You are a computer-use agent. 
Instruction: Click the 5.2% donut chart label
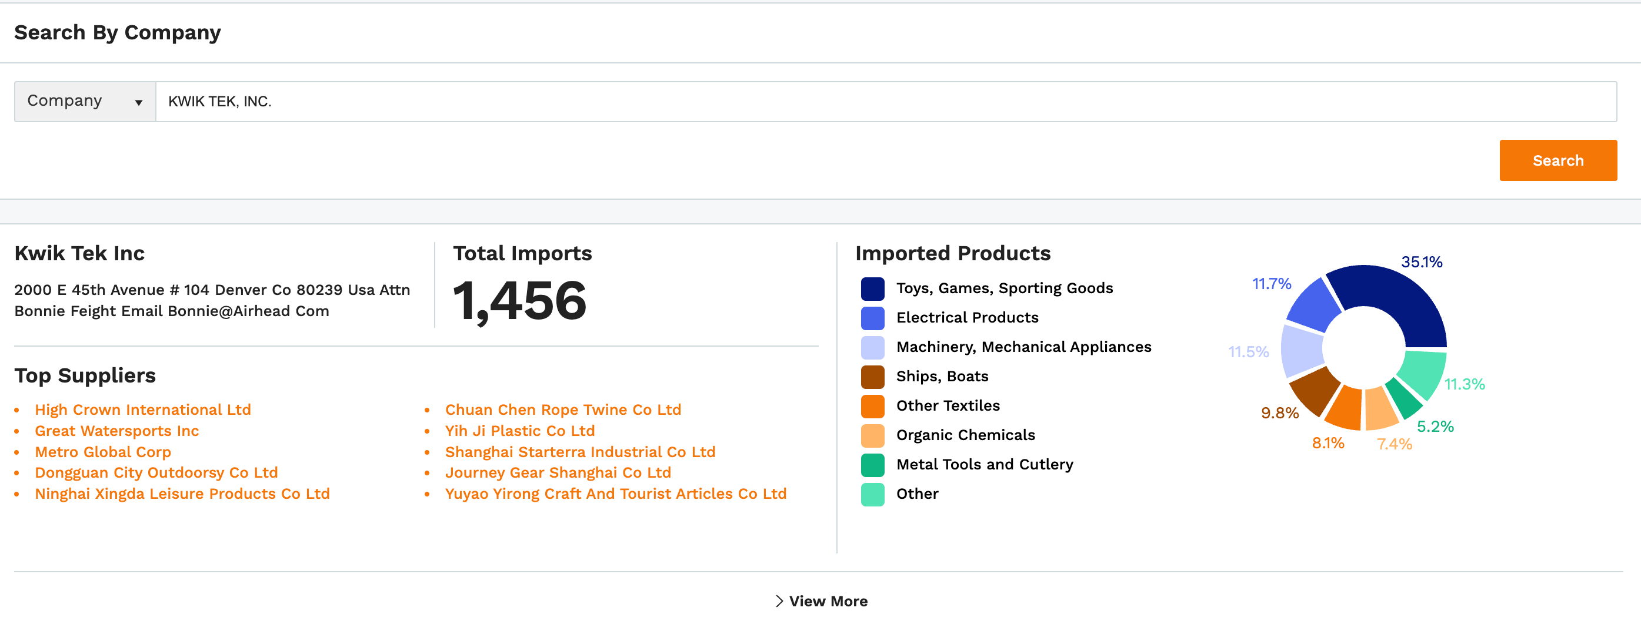pos(1435,426)
